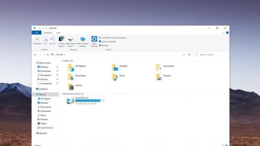260x146 pixels.
Task: Open 3D Objects in the navigation pane
Action: pos(44,99)
